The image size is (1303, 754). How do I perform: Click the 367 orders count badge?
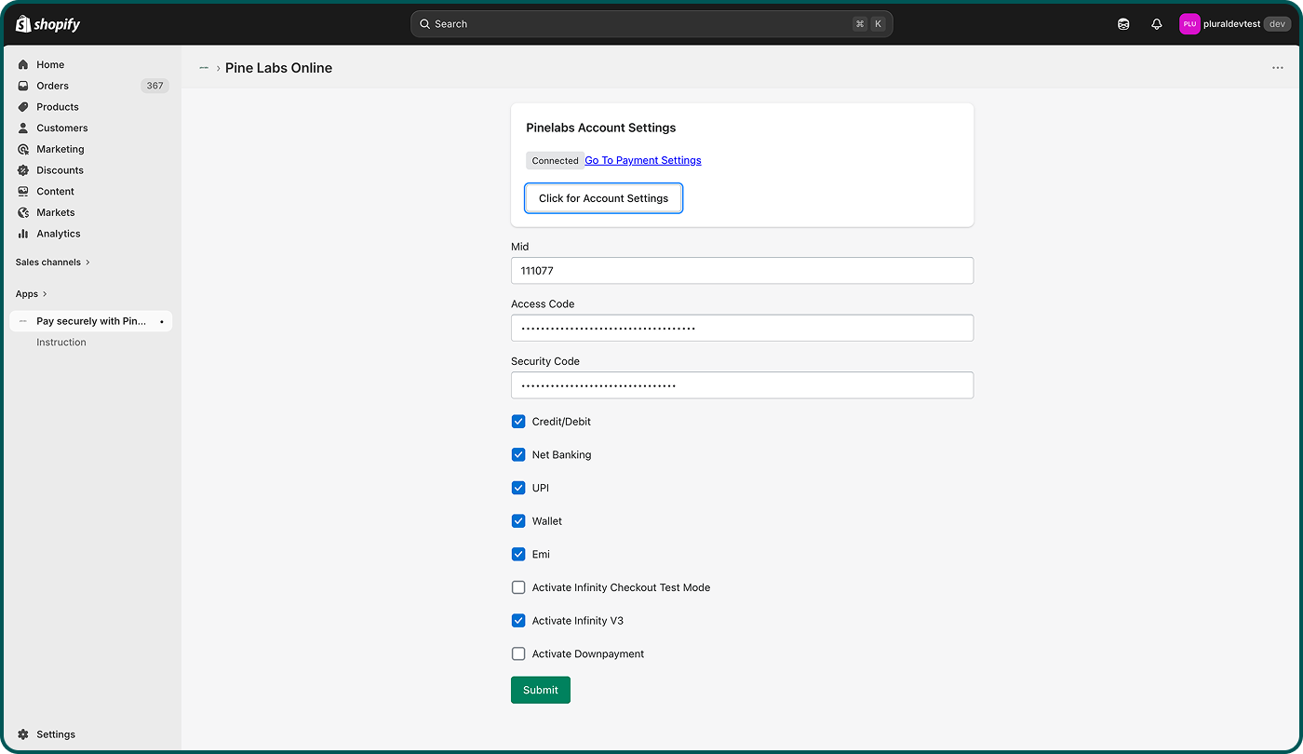(154, 86)
